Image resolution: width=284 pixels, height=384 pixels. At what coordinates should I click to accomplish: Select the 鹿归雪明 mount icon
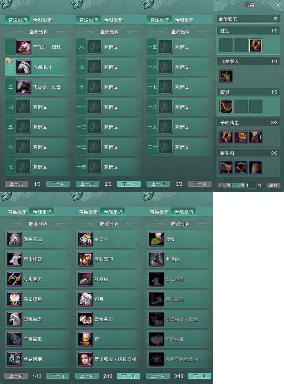pos(86,259)
